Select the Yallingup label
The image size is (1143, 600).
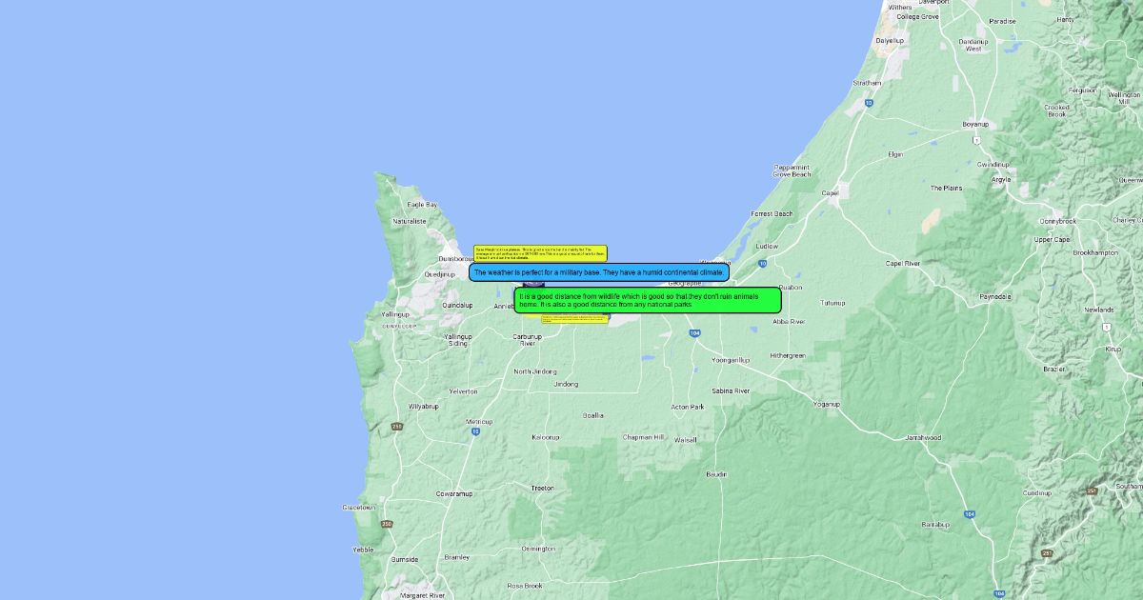click(394, 313)
